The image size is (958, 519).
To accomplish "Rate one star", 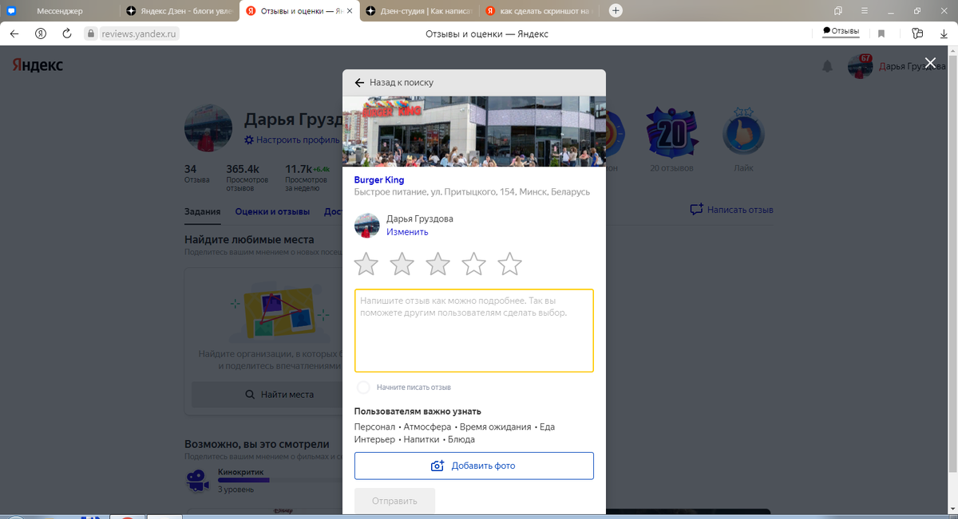I will tap(366, 263).
